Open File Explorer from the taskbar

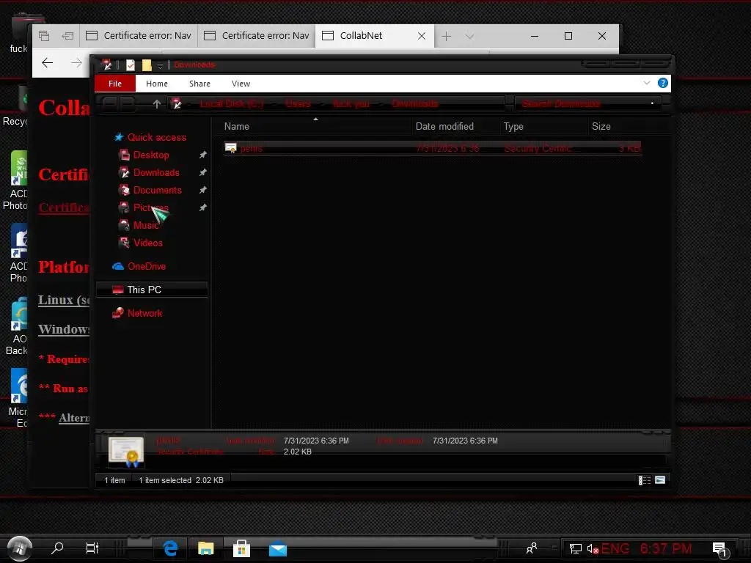[206, 548]
